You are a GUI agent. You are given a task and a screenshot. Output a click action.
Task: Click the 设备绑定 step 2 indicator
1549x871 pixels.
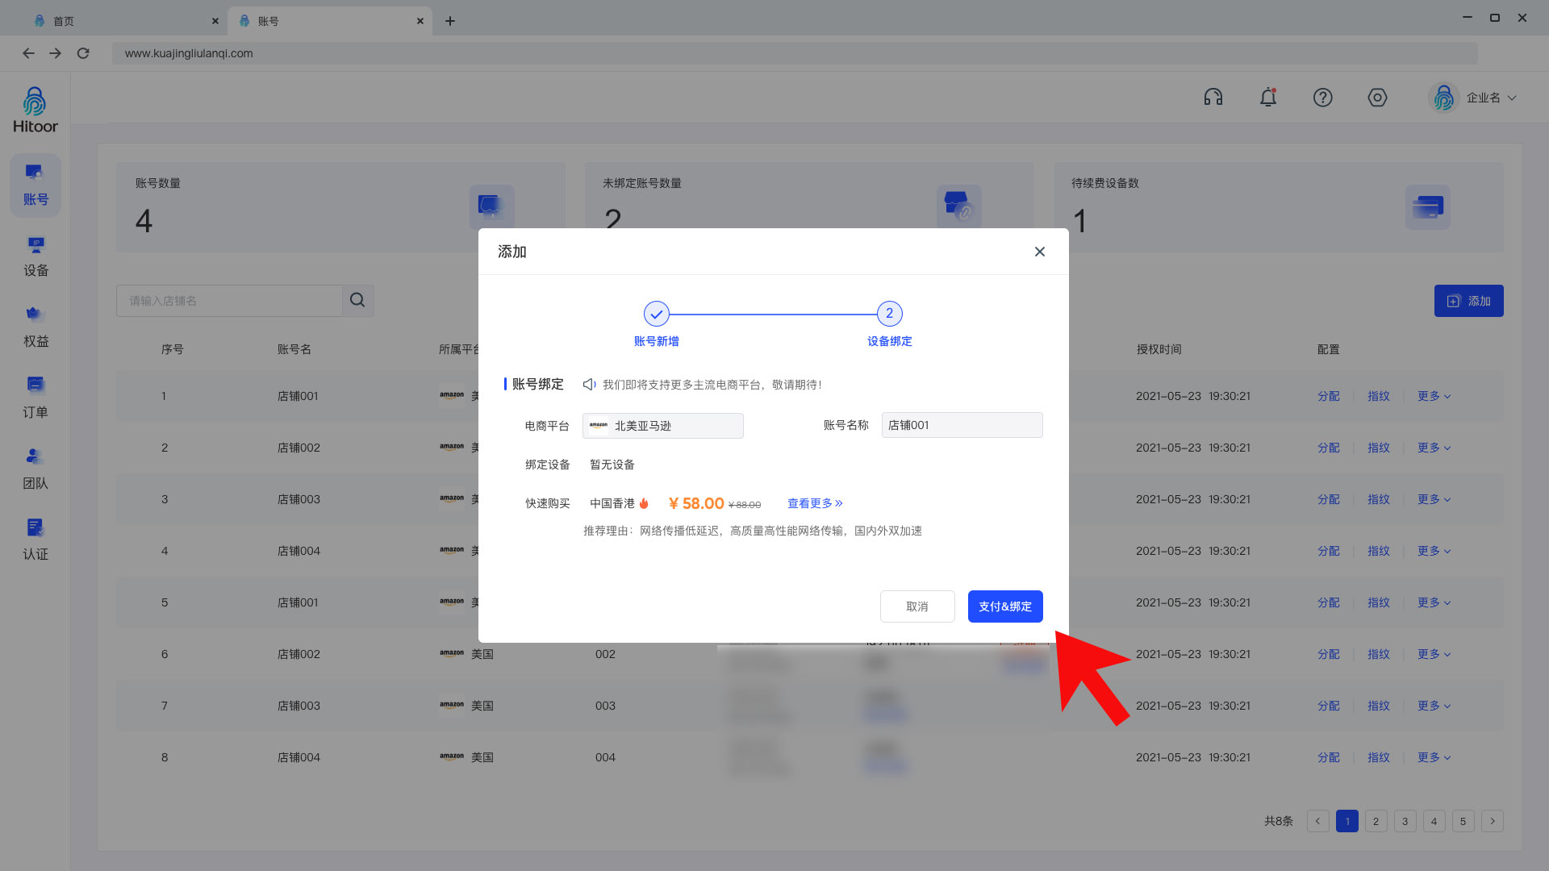coord(889,314)
